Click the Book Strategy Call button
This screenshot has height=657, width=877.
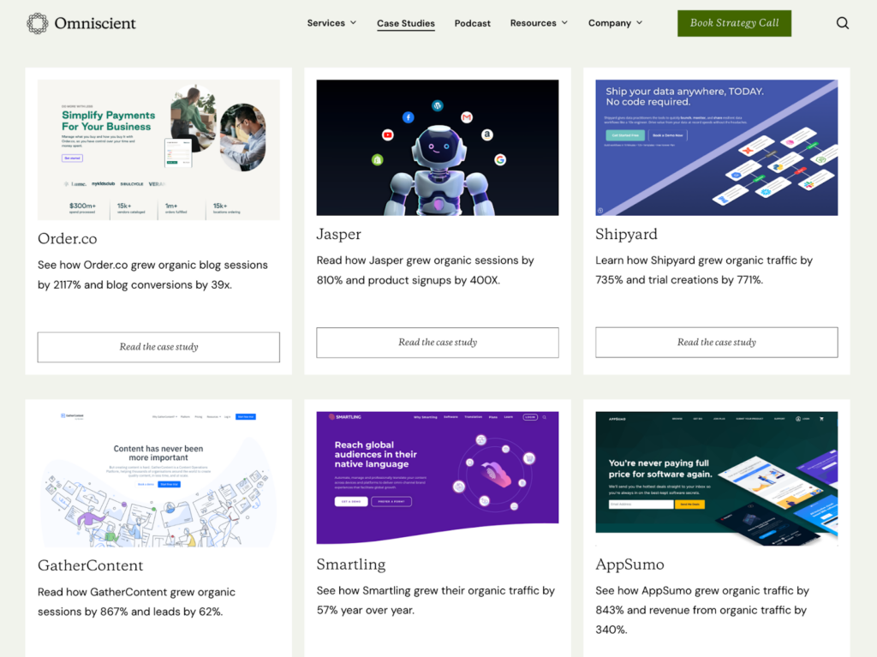click(734, 23)
